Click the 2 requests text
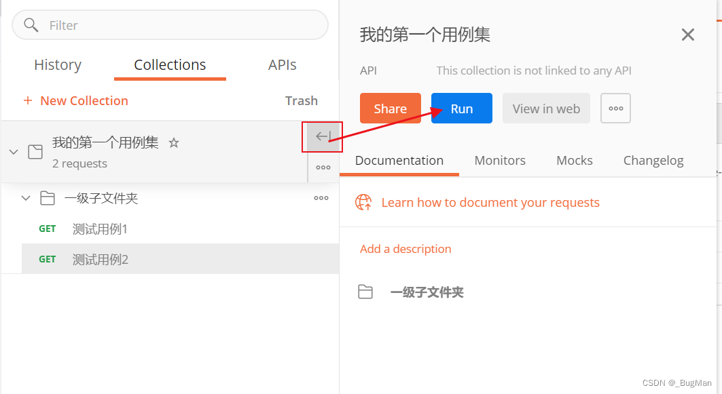 [x=79, y=163]
